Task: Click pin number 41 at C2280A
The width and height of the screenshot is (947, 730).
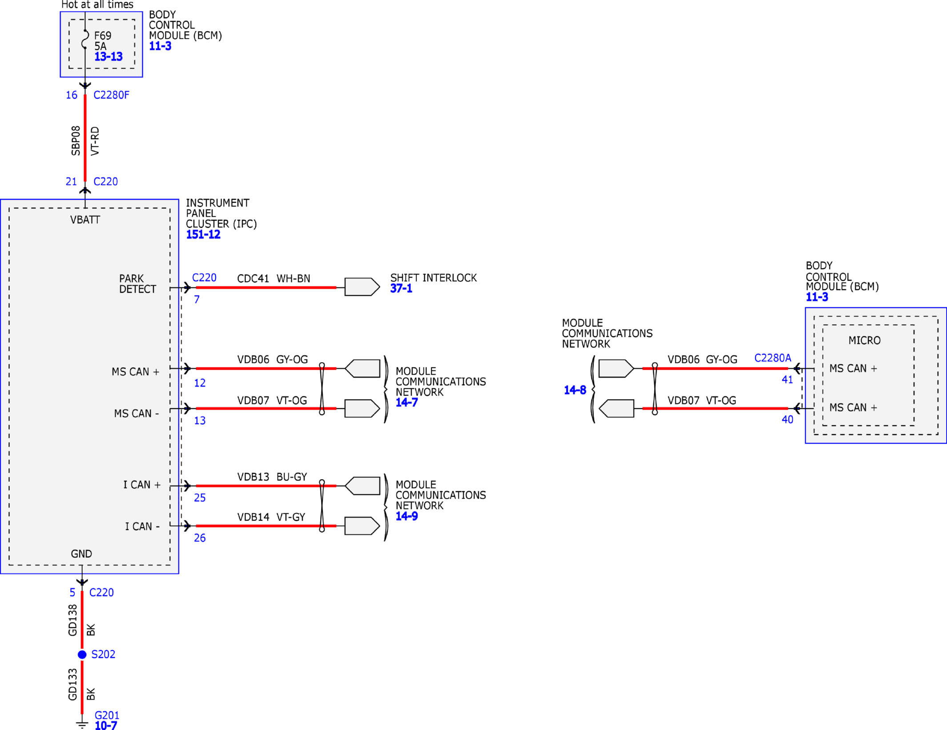Action: click(787, 379)
